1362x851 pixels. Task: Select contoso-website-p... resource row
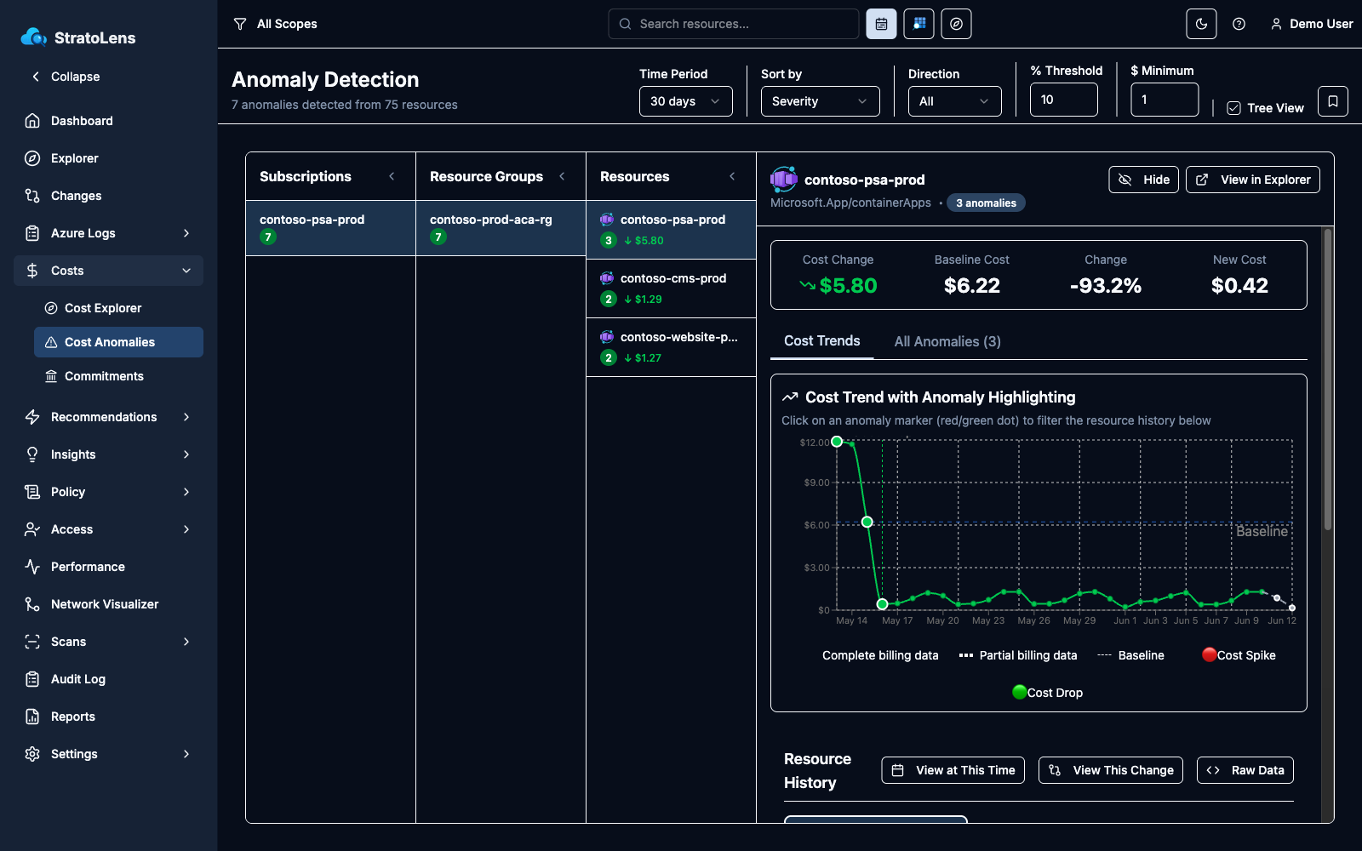[671, 347]
